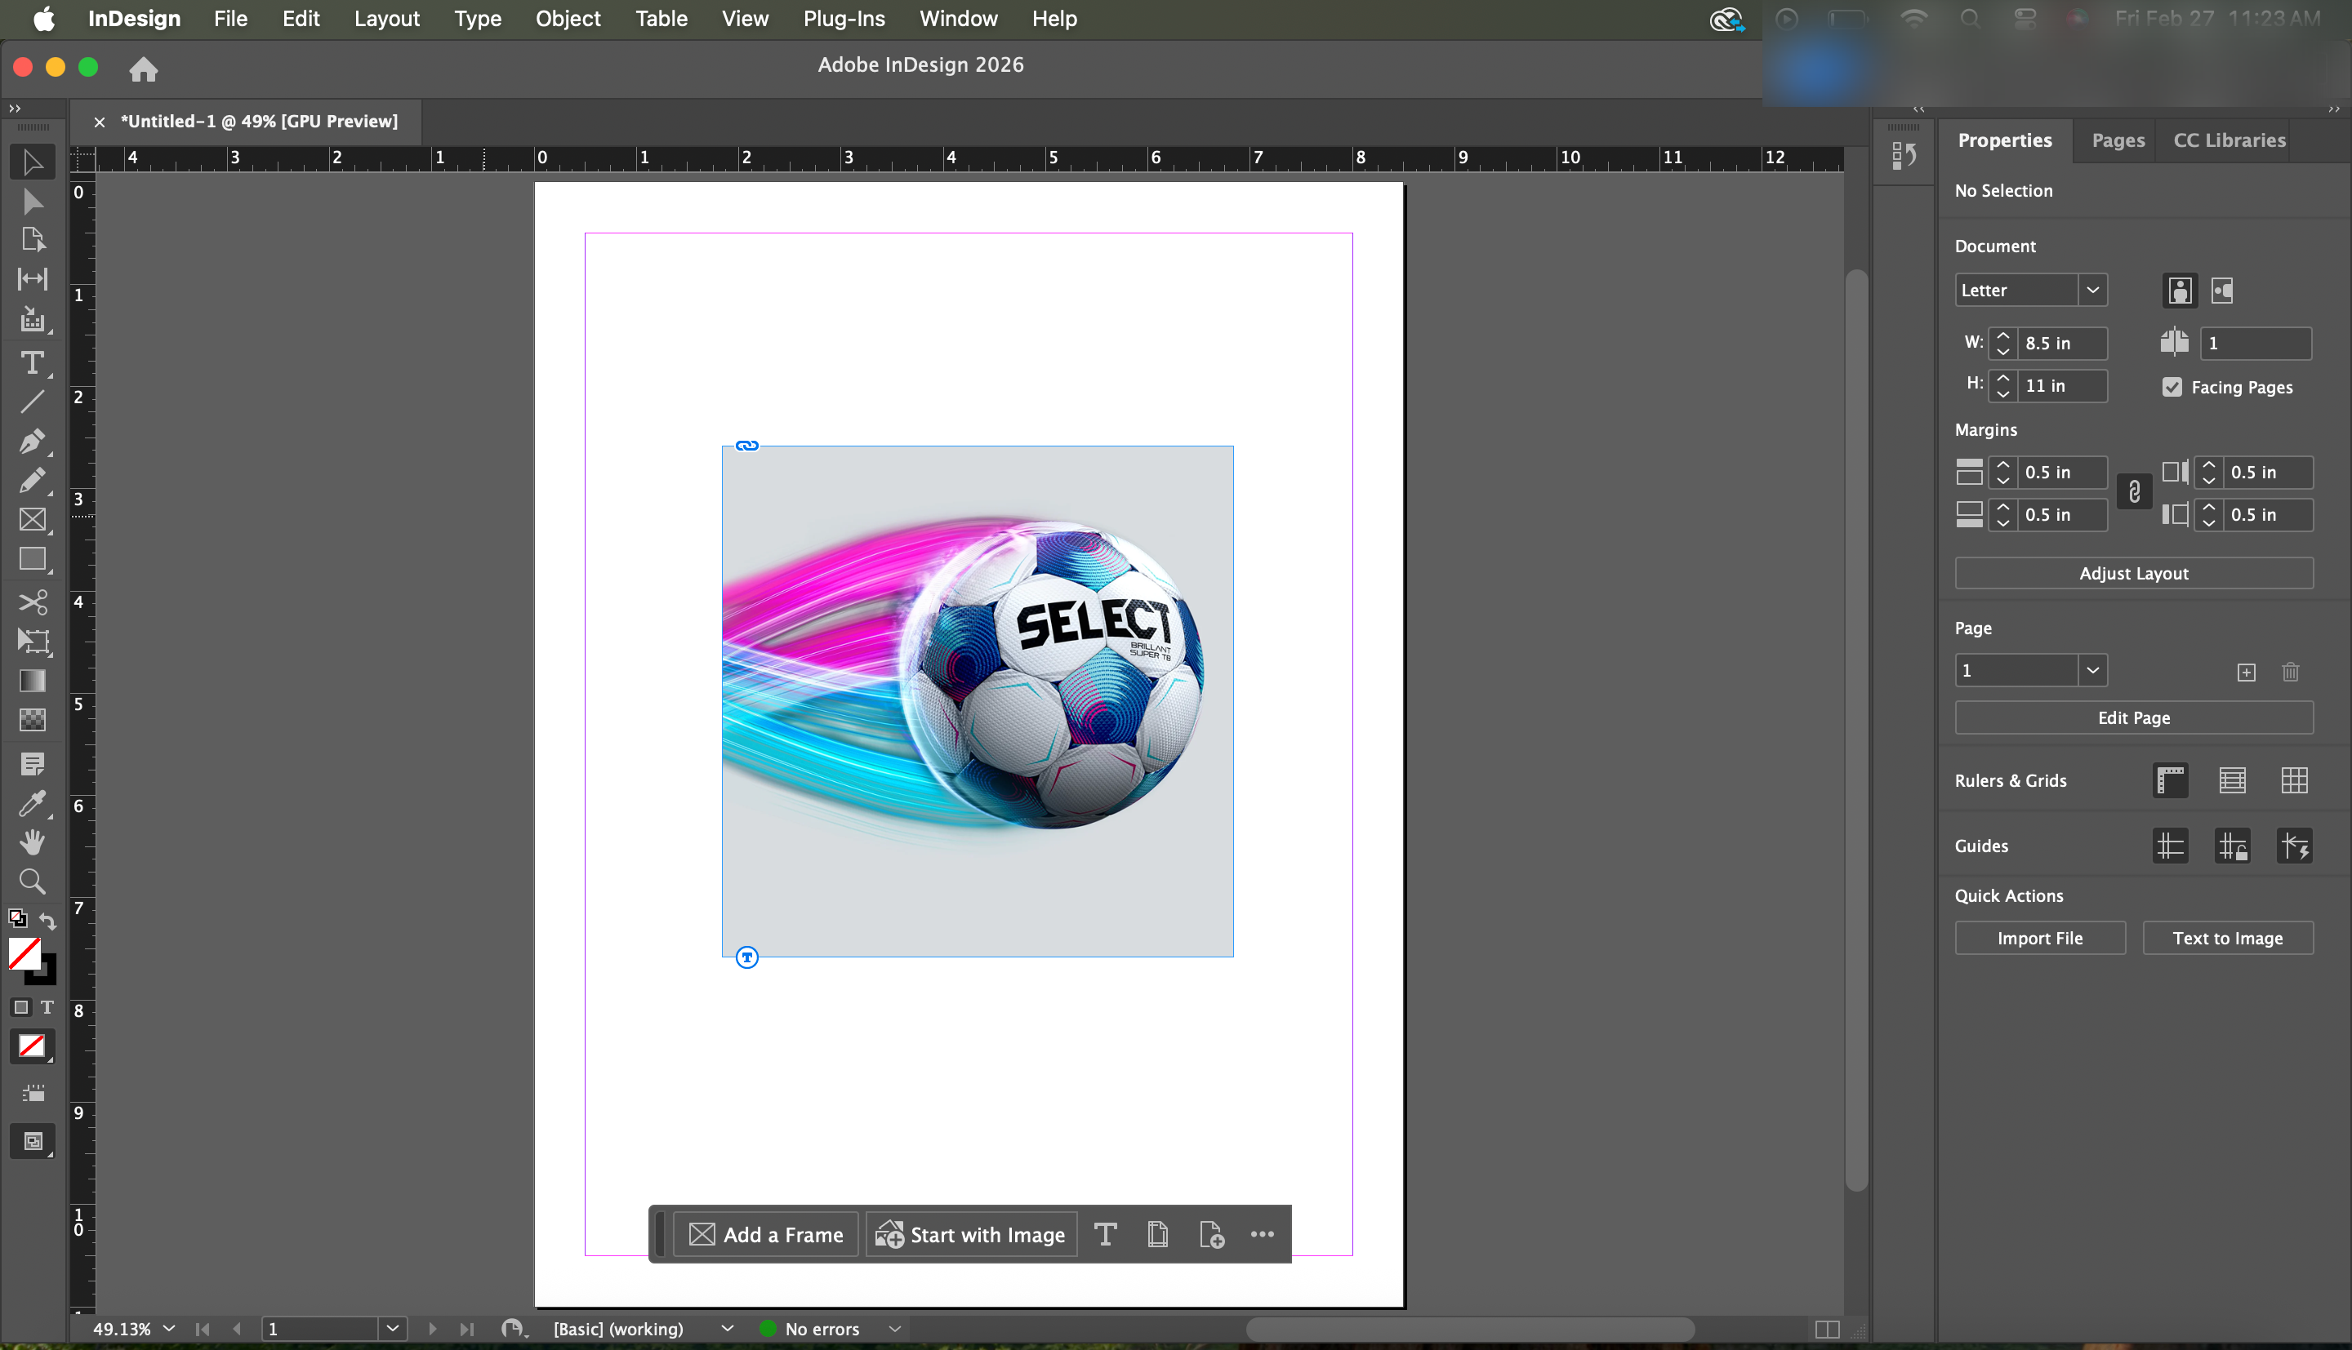
Task: Expand the zoom percentage dropdown
Action: click(169, 1328)
